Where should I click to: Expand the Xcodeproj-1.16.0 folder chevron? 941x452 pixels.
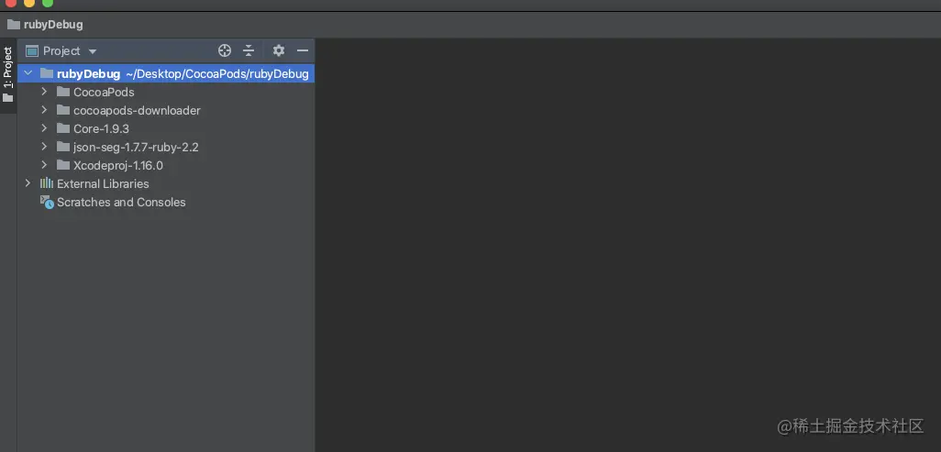(44, 164)
